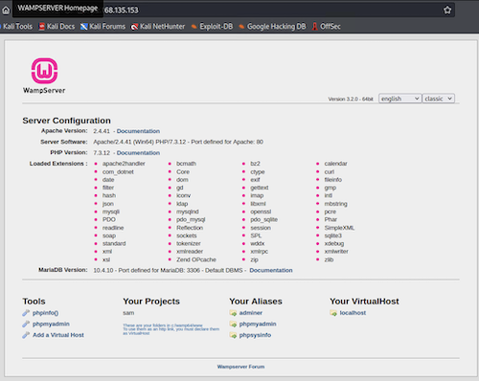Bookmark this page with the star icon
Image resolution: width=479 pixels, height=381 pixels.
447,11
